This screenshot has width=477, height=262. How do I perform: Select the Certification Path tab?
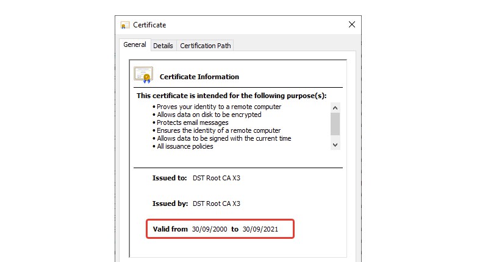click(x=206, y=46)
